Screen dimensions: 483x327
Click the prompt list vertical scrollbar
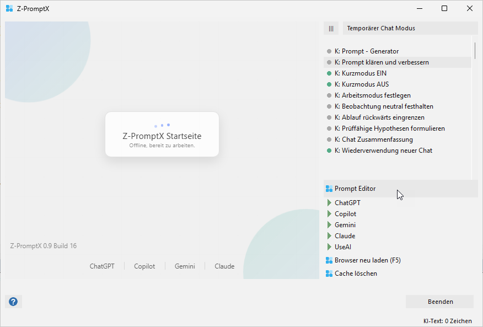coord(475,50)
